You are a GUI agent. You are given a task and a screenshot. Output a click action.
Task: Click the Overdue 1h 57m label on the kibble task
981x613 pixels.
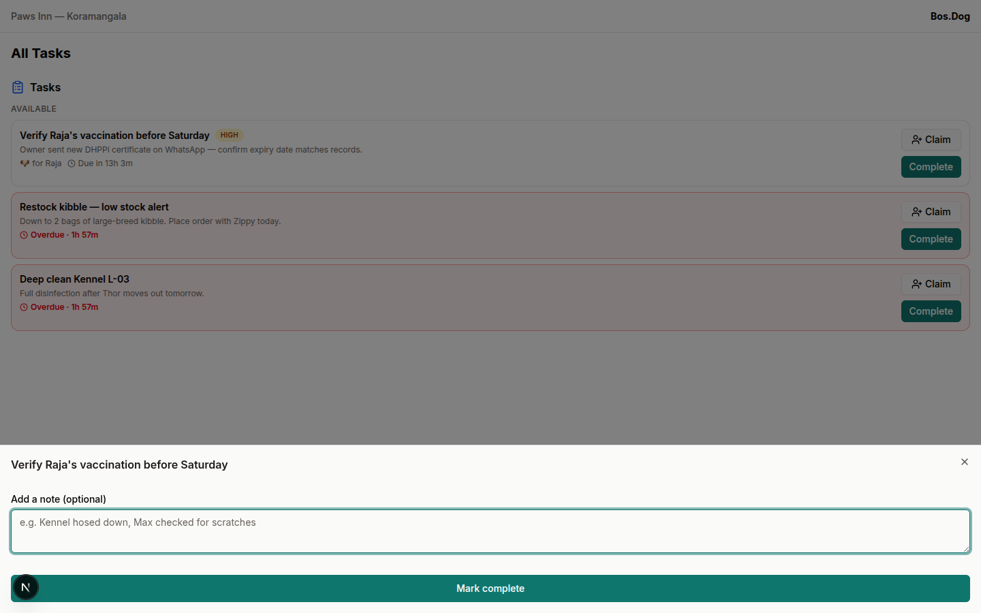coord(65,234)
